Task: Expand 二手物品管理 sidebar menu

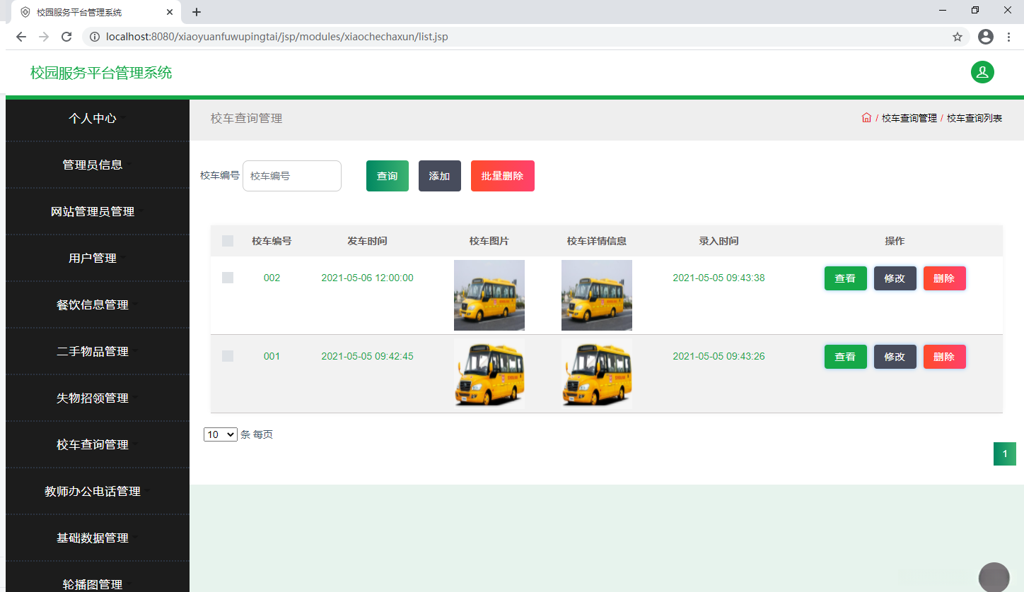Action: click(97, 351)
